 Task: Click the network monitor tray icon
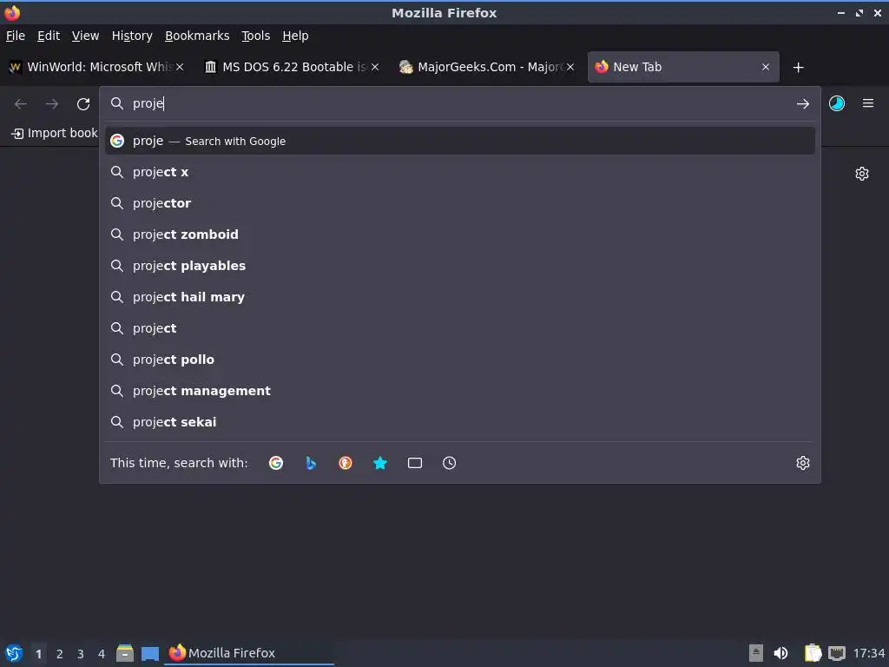(x=836, y=653)
